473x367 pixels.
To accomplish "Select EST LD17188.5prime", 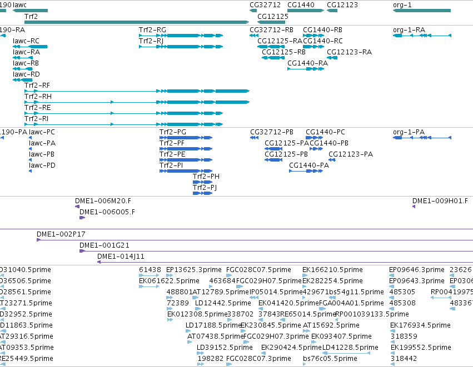I will tap(213, 325).
